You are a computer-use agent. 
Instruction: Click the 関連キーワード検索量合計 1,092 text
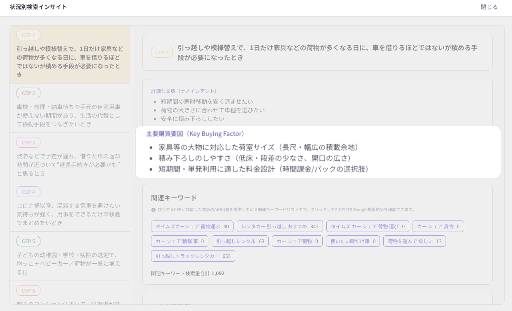[188, 273]
